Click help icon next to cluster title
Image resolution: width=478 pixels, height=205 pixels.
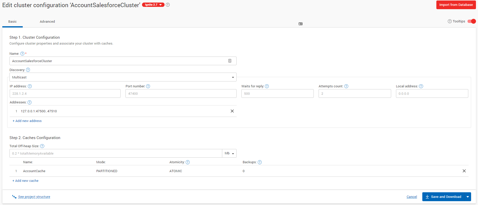click(168, 5)
